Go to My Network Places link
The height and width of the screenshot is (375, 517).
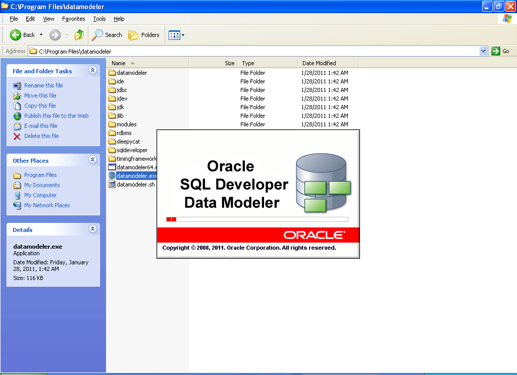(x=47, y=205)
